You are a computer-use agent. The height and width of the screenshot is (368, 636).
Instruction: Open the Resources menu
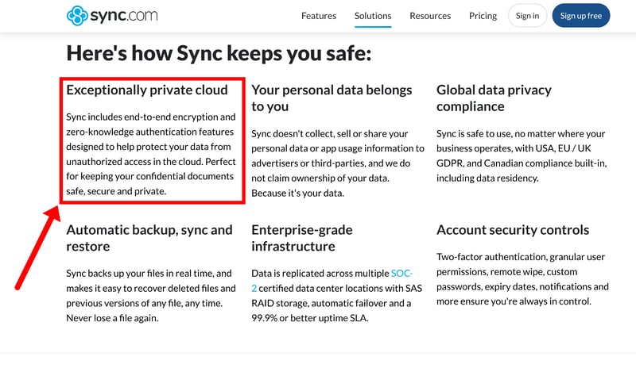coord(430,16)
